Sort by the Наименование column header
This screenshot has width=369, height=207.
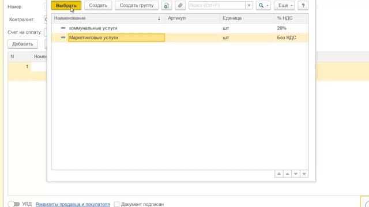(x=108, y=18)
